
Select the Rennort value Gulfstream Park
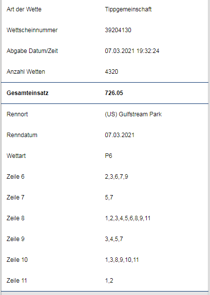click(x=133, y=114)
